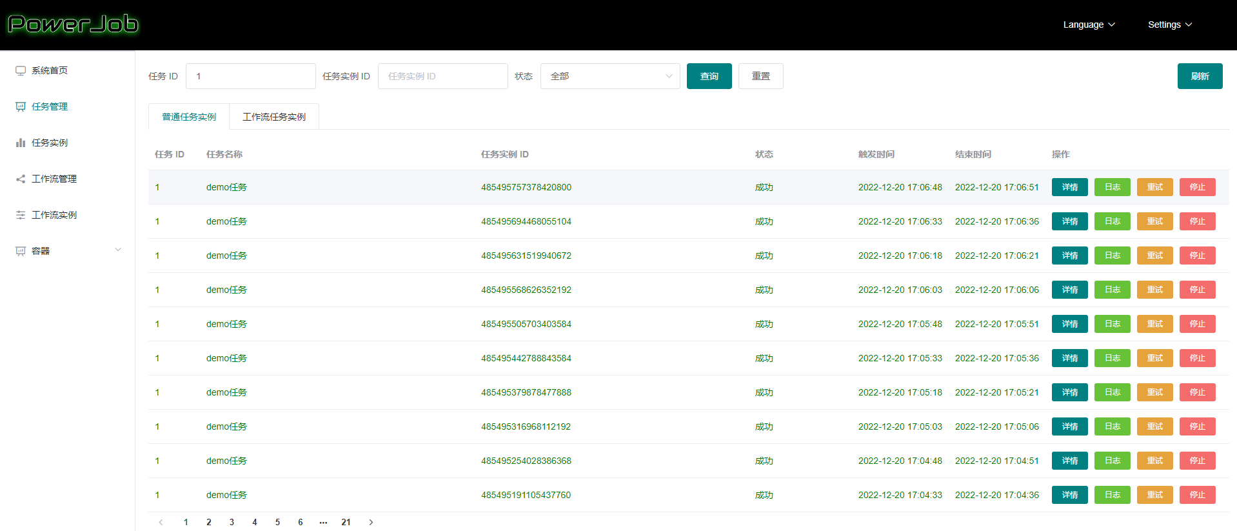Click the 工作流实例 sliders icon
The height and width of the screenshot is (531, 1237).
coord(21,215)
